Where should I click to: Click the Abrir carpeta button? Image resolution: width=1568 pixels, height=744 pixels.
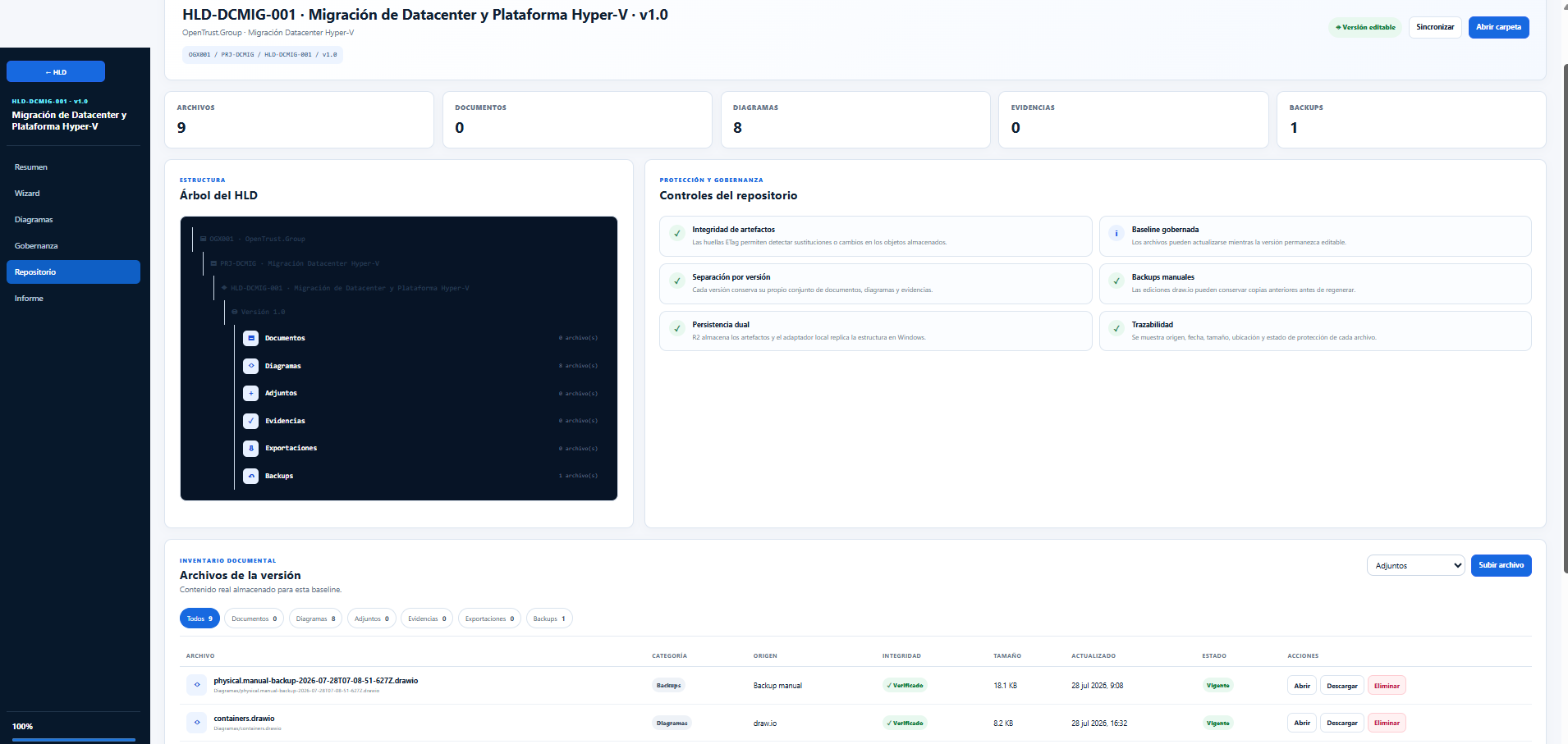(x=1498, y=27)
